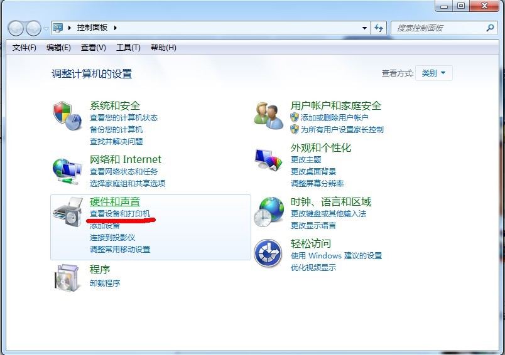Open the 文件(F) menu
Viewport: 505px width, 355px height.
pyautogui.click(x=24, y=48)
